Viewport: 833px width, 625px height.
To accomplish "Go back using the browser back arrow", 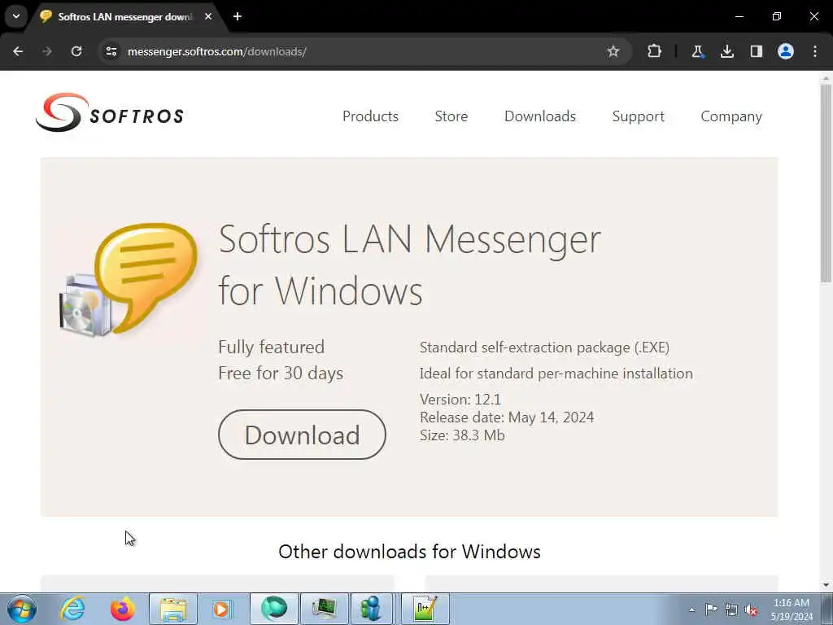I will coord(18,51).
